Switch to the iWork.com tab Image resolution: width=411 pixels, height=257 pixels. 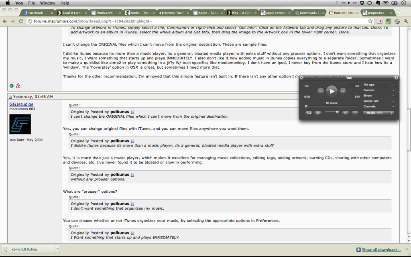[x=106, y=13]
